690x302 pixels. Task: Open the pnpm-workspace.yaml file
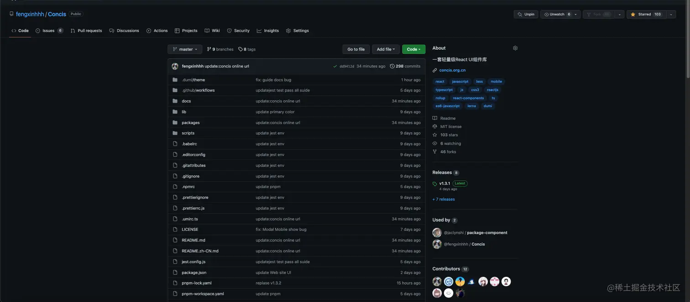[x=203, y=294]
